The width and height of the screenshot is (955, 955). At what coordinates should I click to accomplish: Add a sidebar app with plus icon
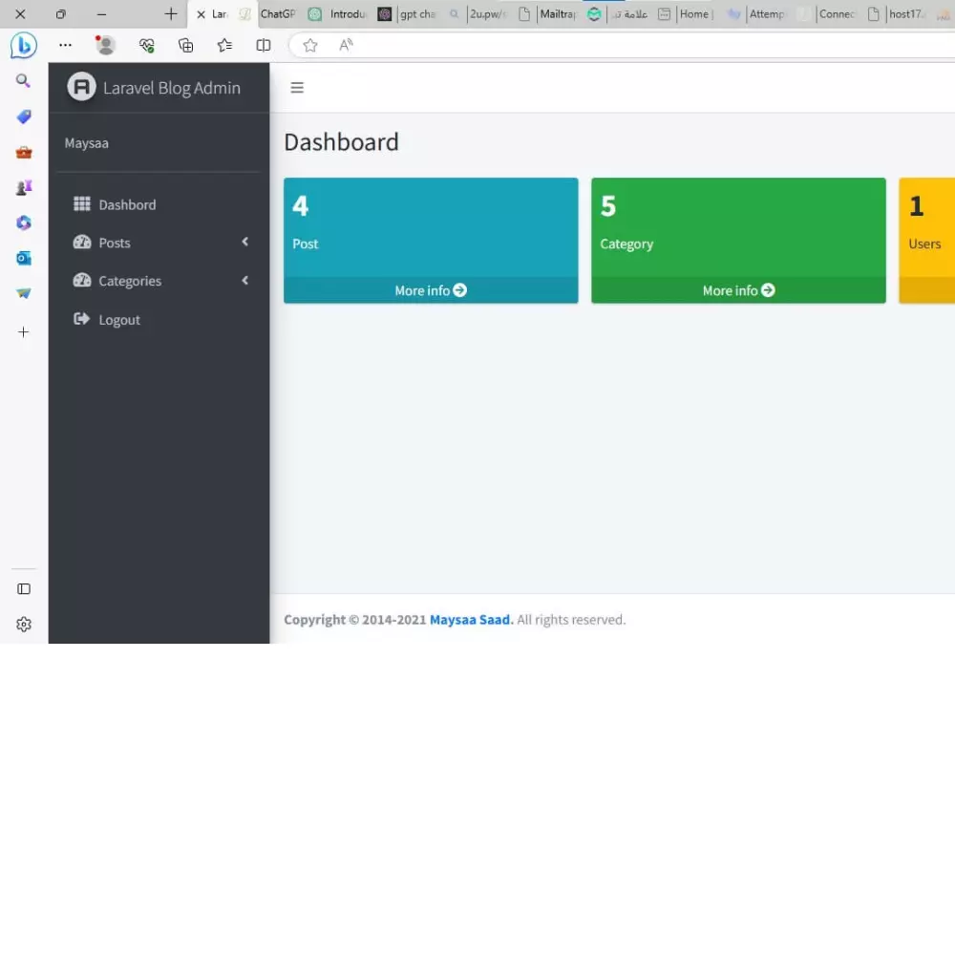(23, 332)
